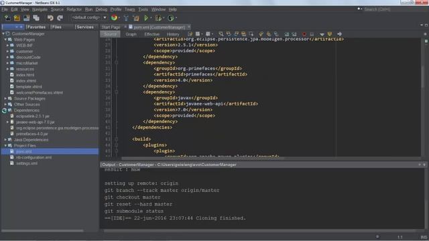Click the red Start Macro Recording icon
The width and height of the screenshot is (429, 241).
coord(304,34)
